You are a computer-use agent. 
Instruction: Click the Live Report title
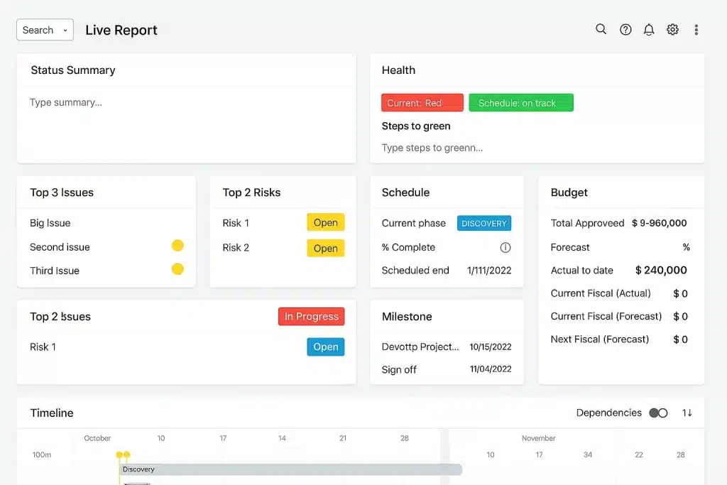[x=121, y=30]
